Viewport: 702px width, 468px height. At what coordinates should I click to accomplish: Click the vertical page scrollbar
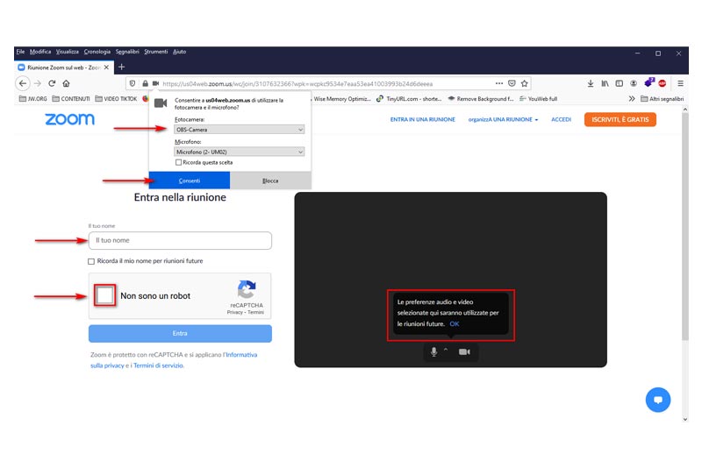pos(685,226)
